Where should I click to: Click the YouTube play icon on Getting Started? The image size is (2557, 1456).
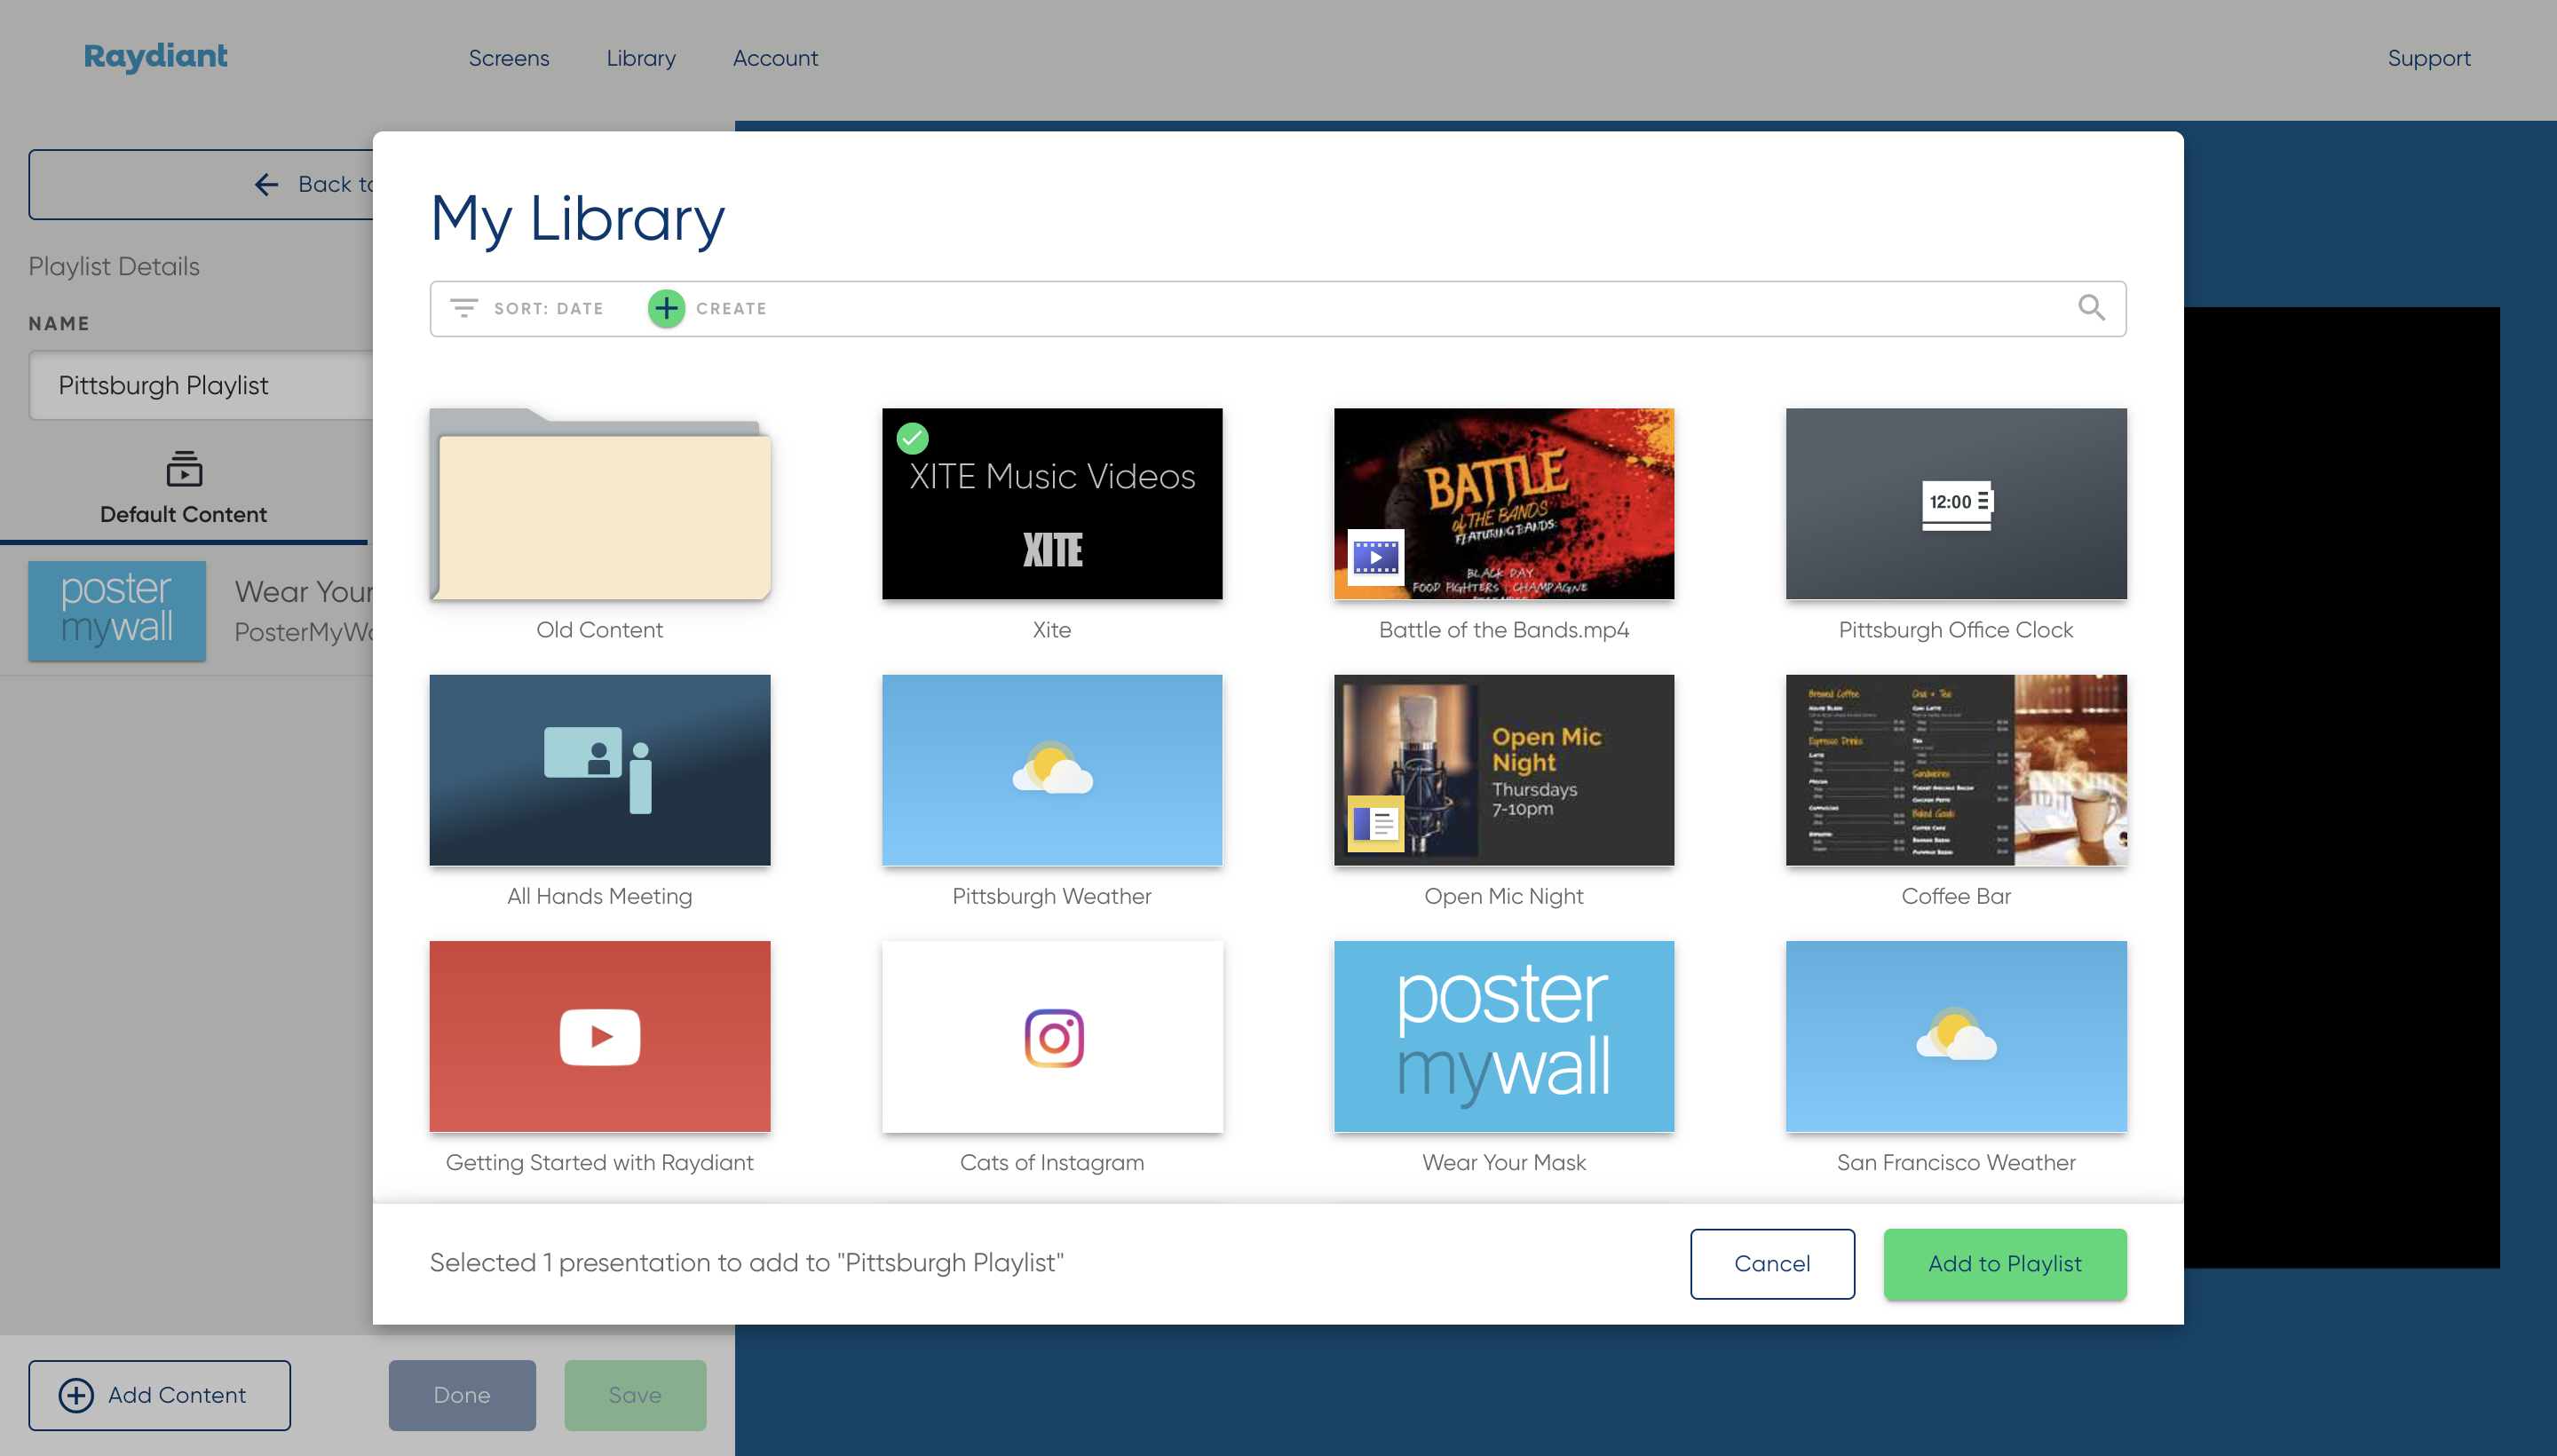(x=599, y=1036)
